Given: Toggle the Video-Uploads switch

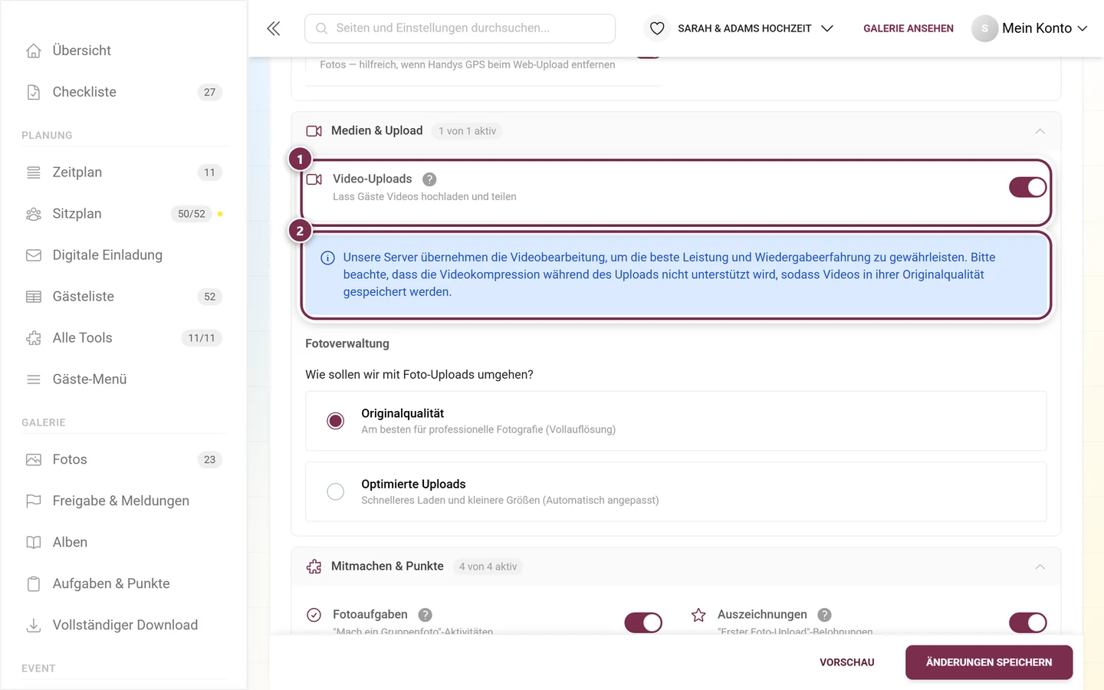Looking at the screenshot, I should [1028, 187].
